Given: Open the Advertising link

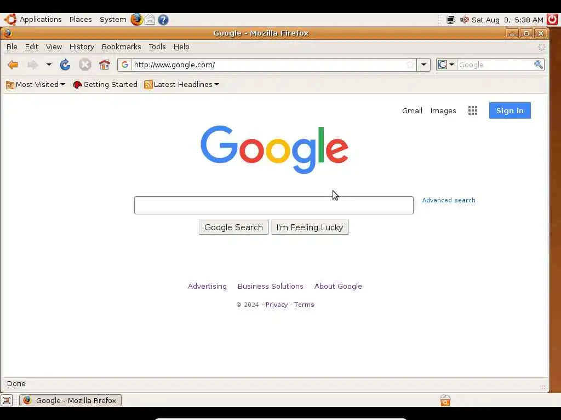Looking at the screenshot, I should pos(207,286).
